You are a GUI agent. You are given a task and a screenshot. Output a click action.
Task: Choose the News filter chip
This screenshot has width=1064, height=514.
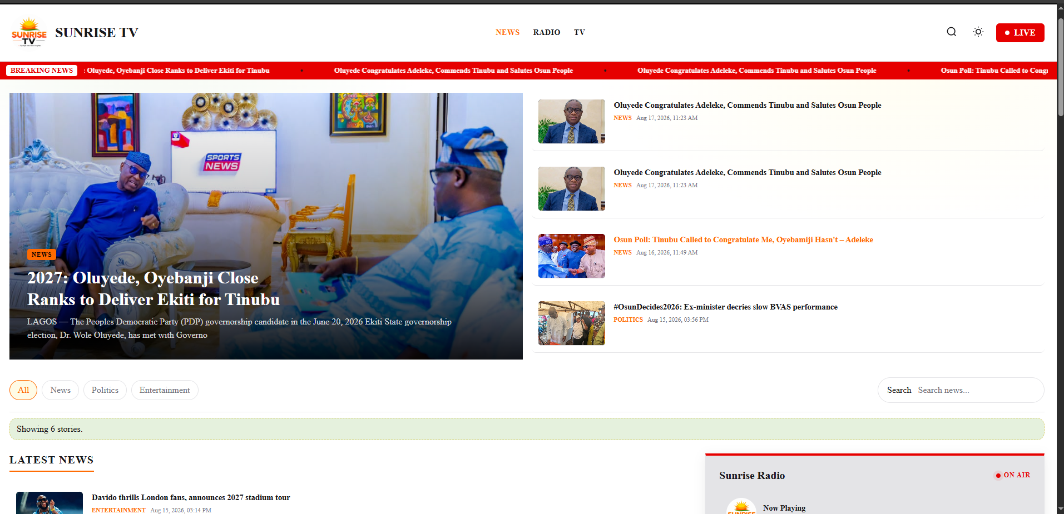coord(60,390)
